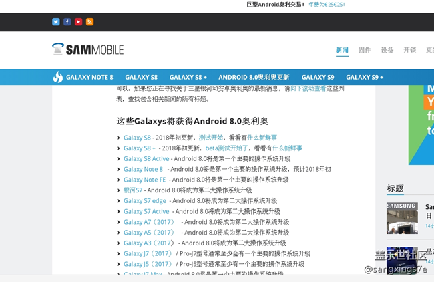Go to SamMobile home via logo
Image resolution: width=434 pixels, height=282 pixels.
point(88,49)
